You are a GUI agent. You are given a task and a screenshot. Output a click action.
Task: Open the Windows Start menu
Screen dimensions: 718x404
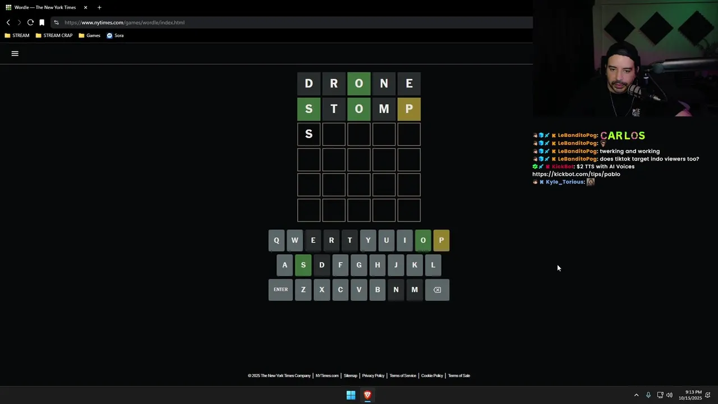coord(351,395)
